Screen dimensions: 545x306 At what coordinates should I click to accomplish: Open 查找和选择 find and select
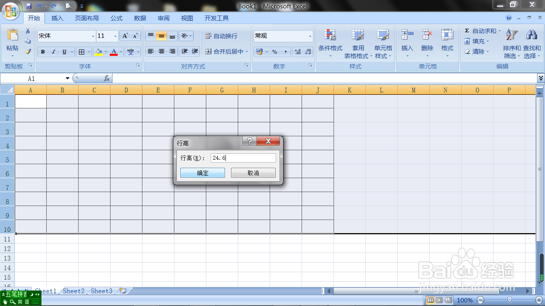tap(532, 43)
